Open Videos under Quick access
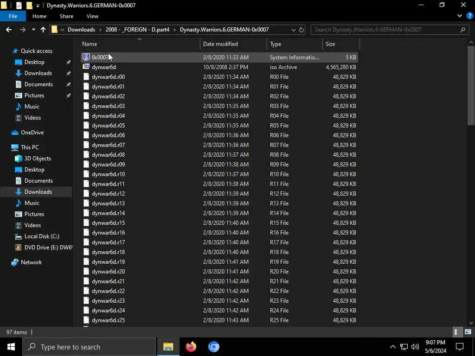The height and width of the screenshot is (356, 475). click(x=32, y=118)
